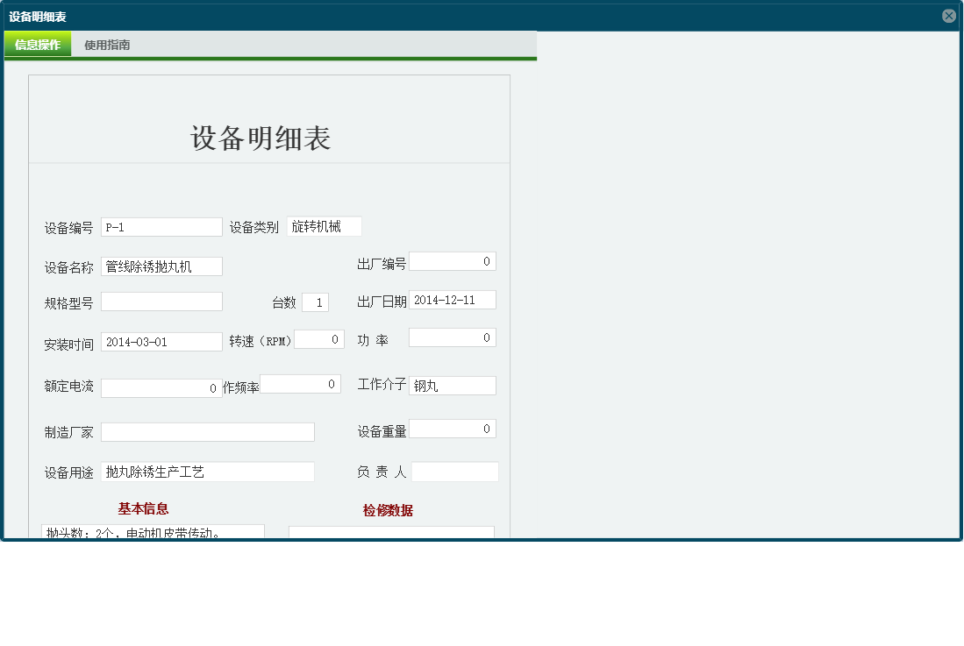Click the 基本信息 section label
Image resolution: width=964 pixels, height=646 pixels.
(x=144, y=508)
